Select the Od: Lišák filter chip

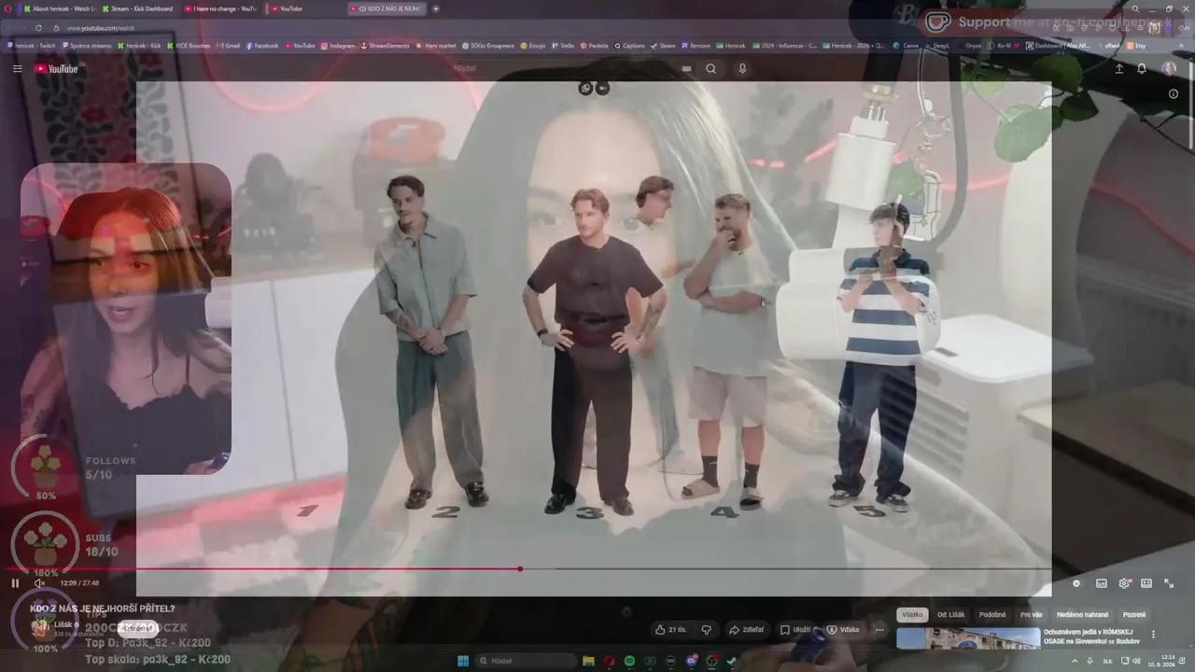[951, 615]
